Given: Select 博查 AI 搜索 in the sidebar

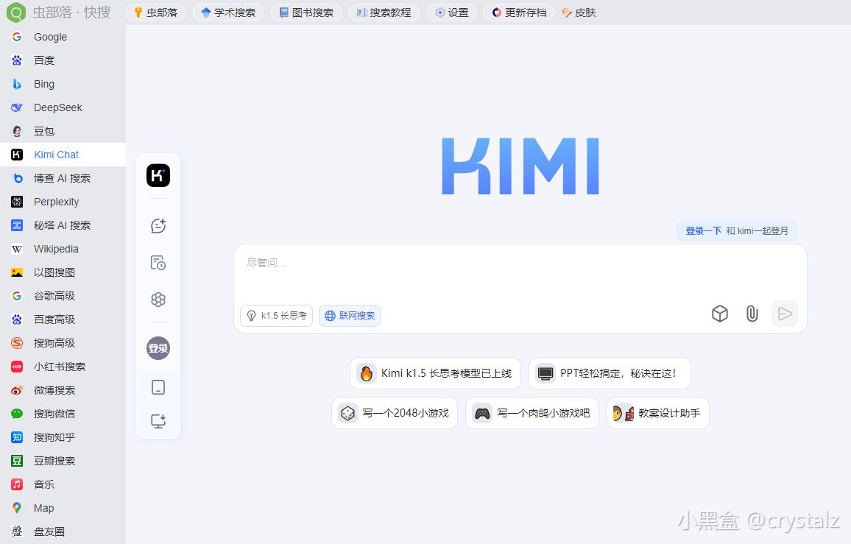Looking at the screenshot, I should (63, 178).
